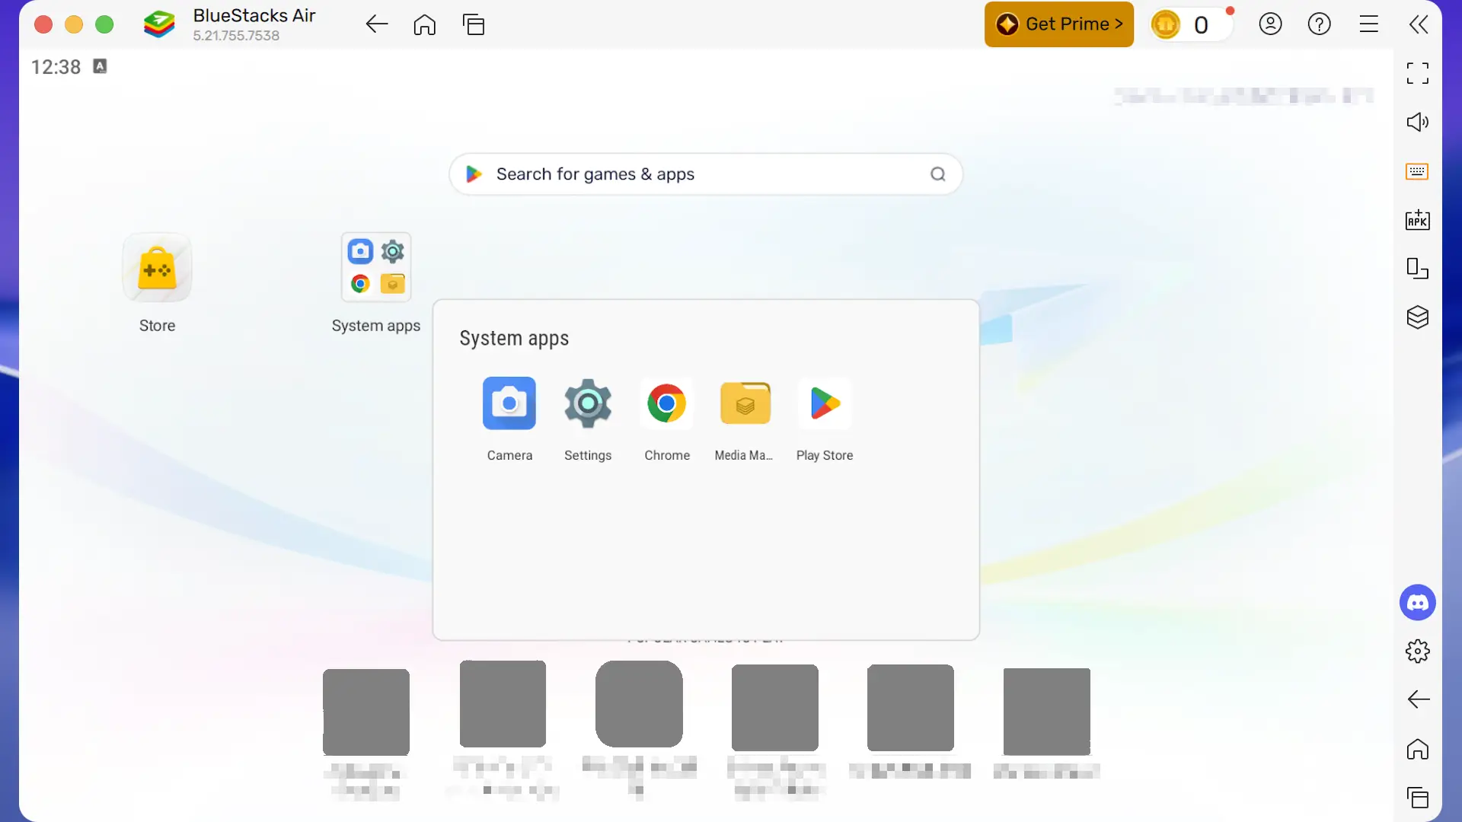This screenshot has height=822, width=1462.
Task: Open the multi-instance manager layers icon
Action: pyautogui.click(x=1417, y=317)
